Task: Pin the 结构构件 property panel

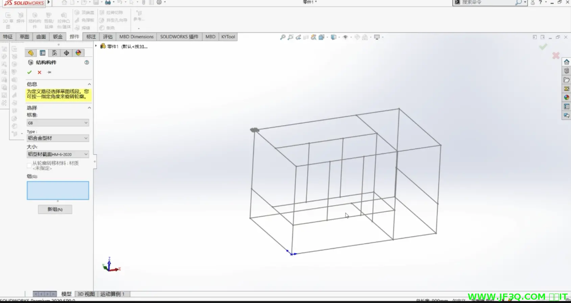Action: pyautogui.click(x=49, y=72)
